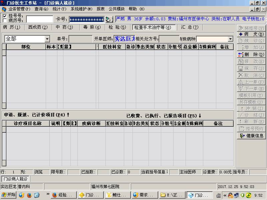Click the 上一单 (previous order) button
Viewport: 267px width, 200px height.
[252, 82]
